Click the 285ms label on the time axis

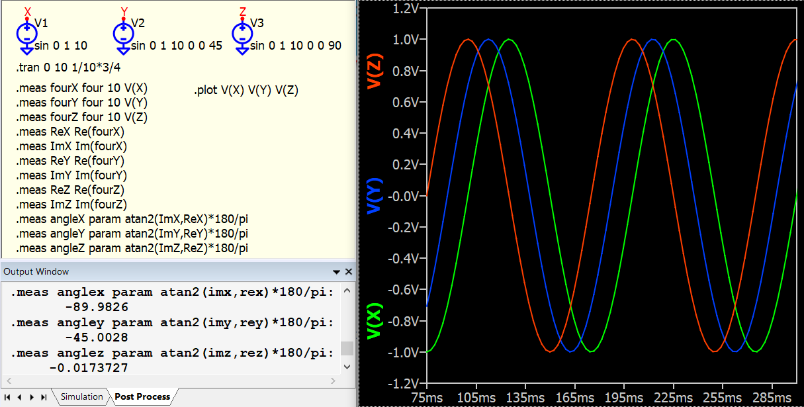[772, 398]
